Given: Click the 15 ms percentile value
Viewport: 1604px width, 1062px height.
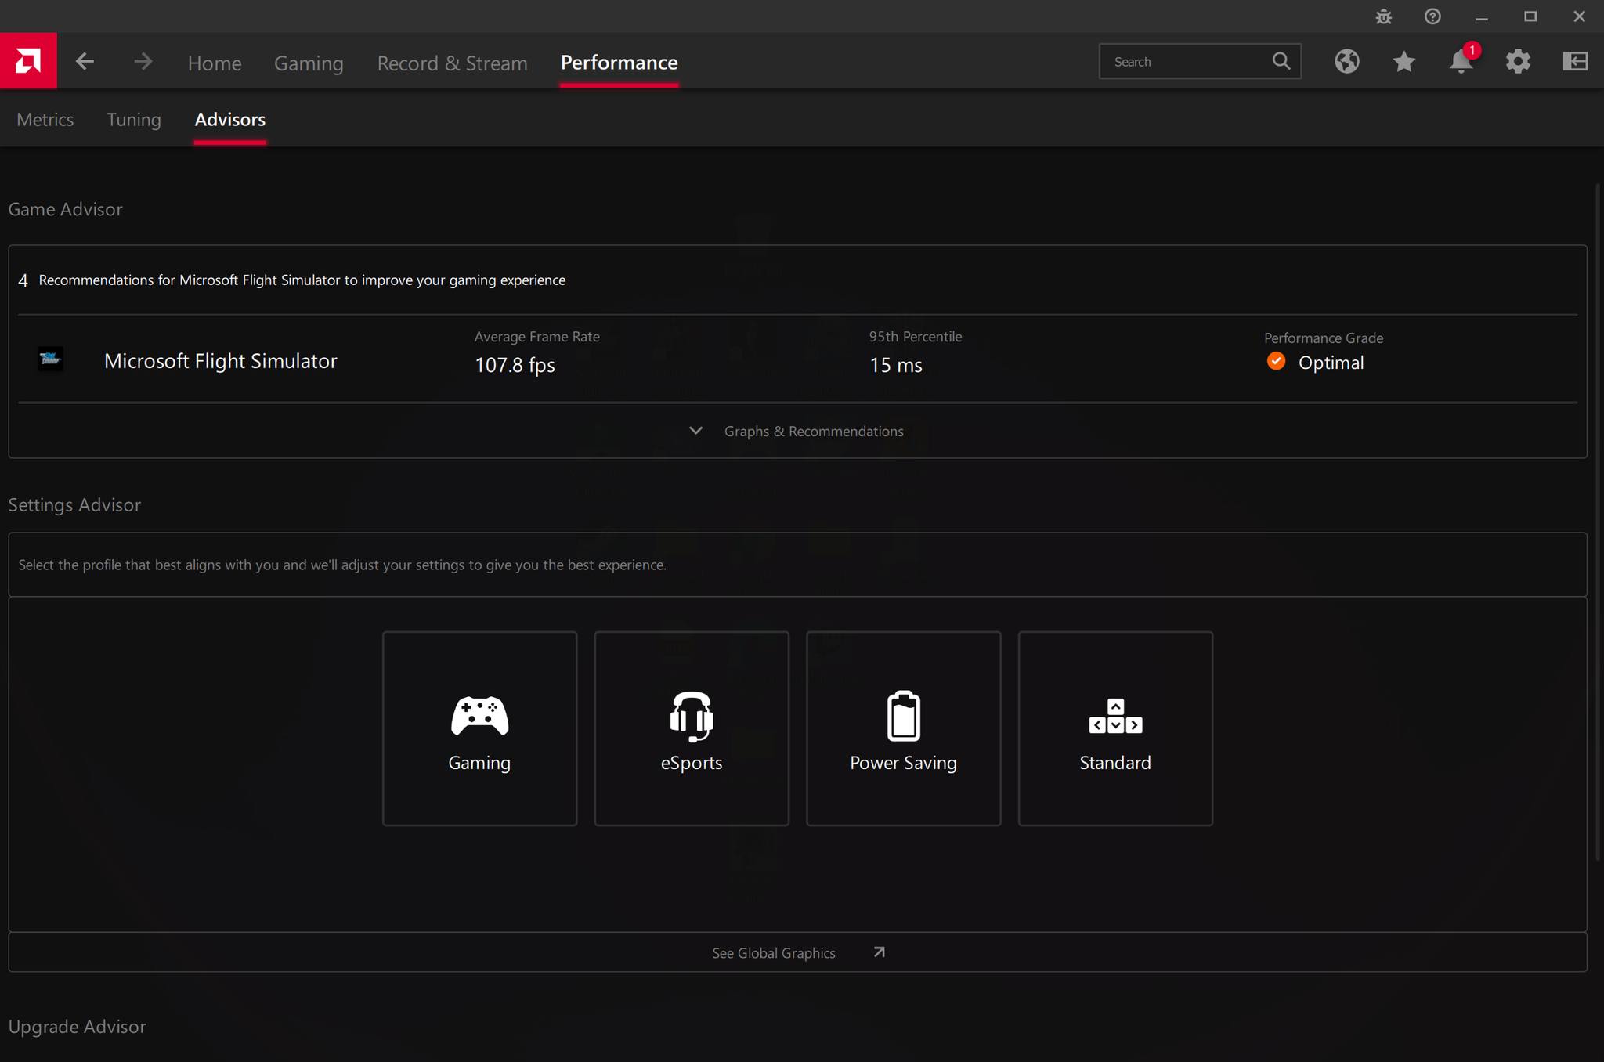Looking at the screenshot, I should tap(896, 365).
